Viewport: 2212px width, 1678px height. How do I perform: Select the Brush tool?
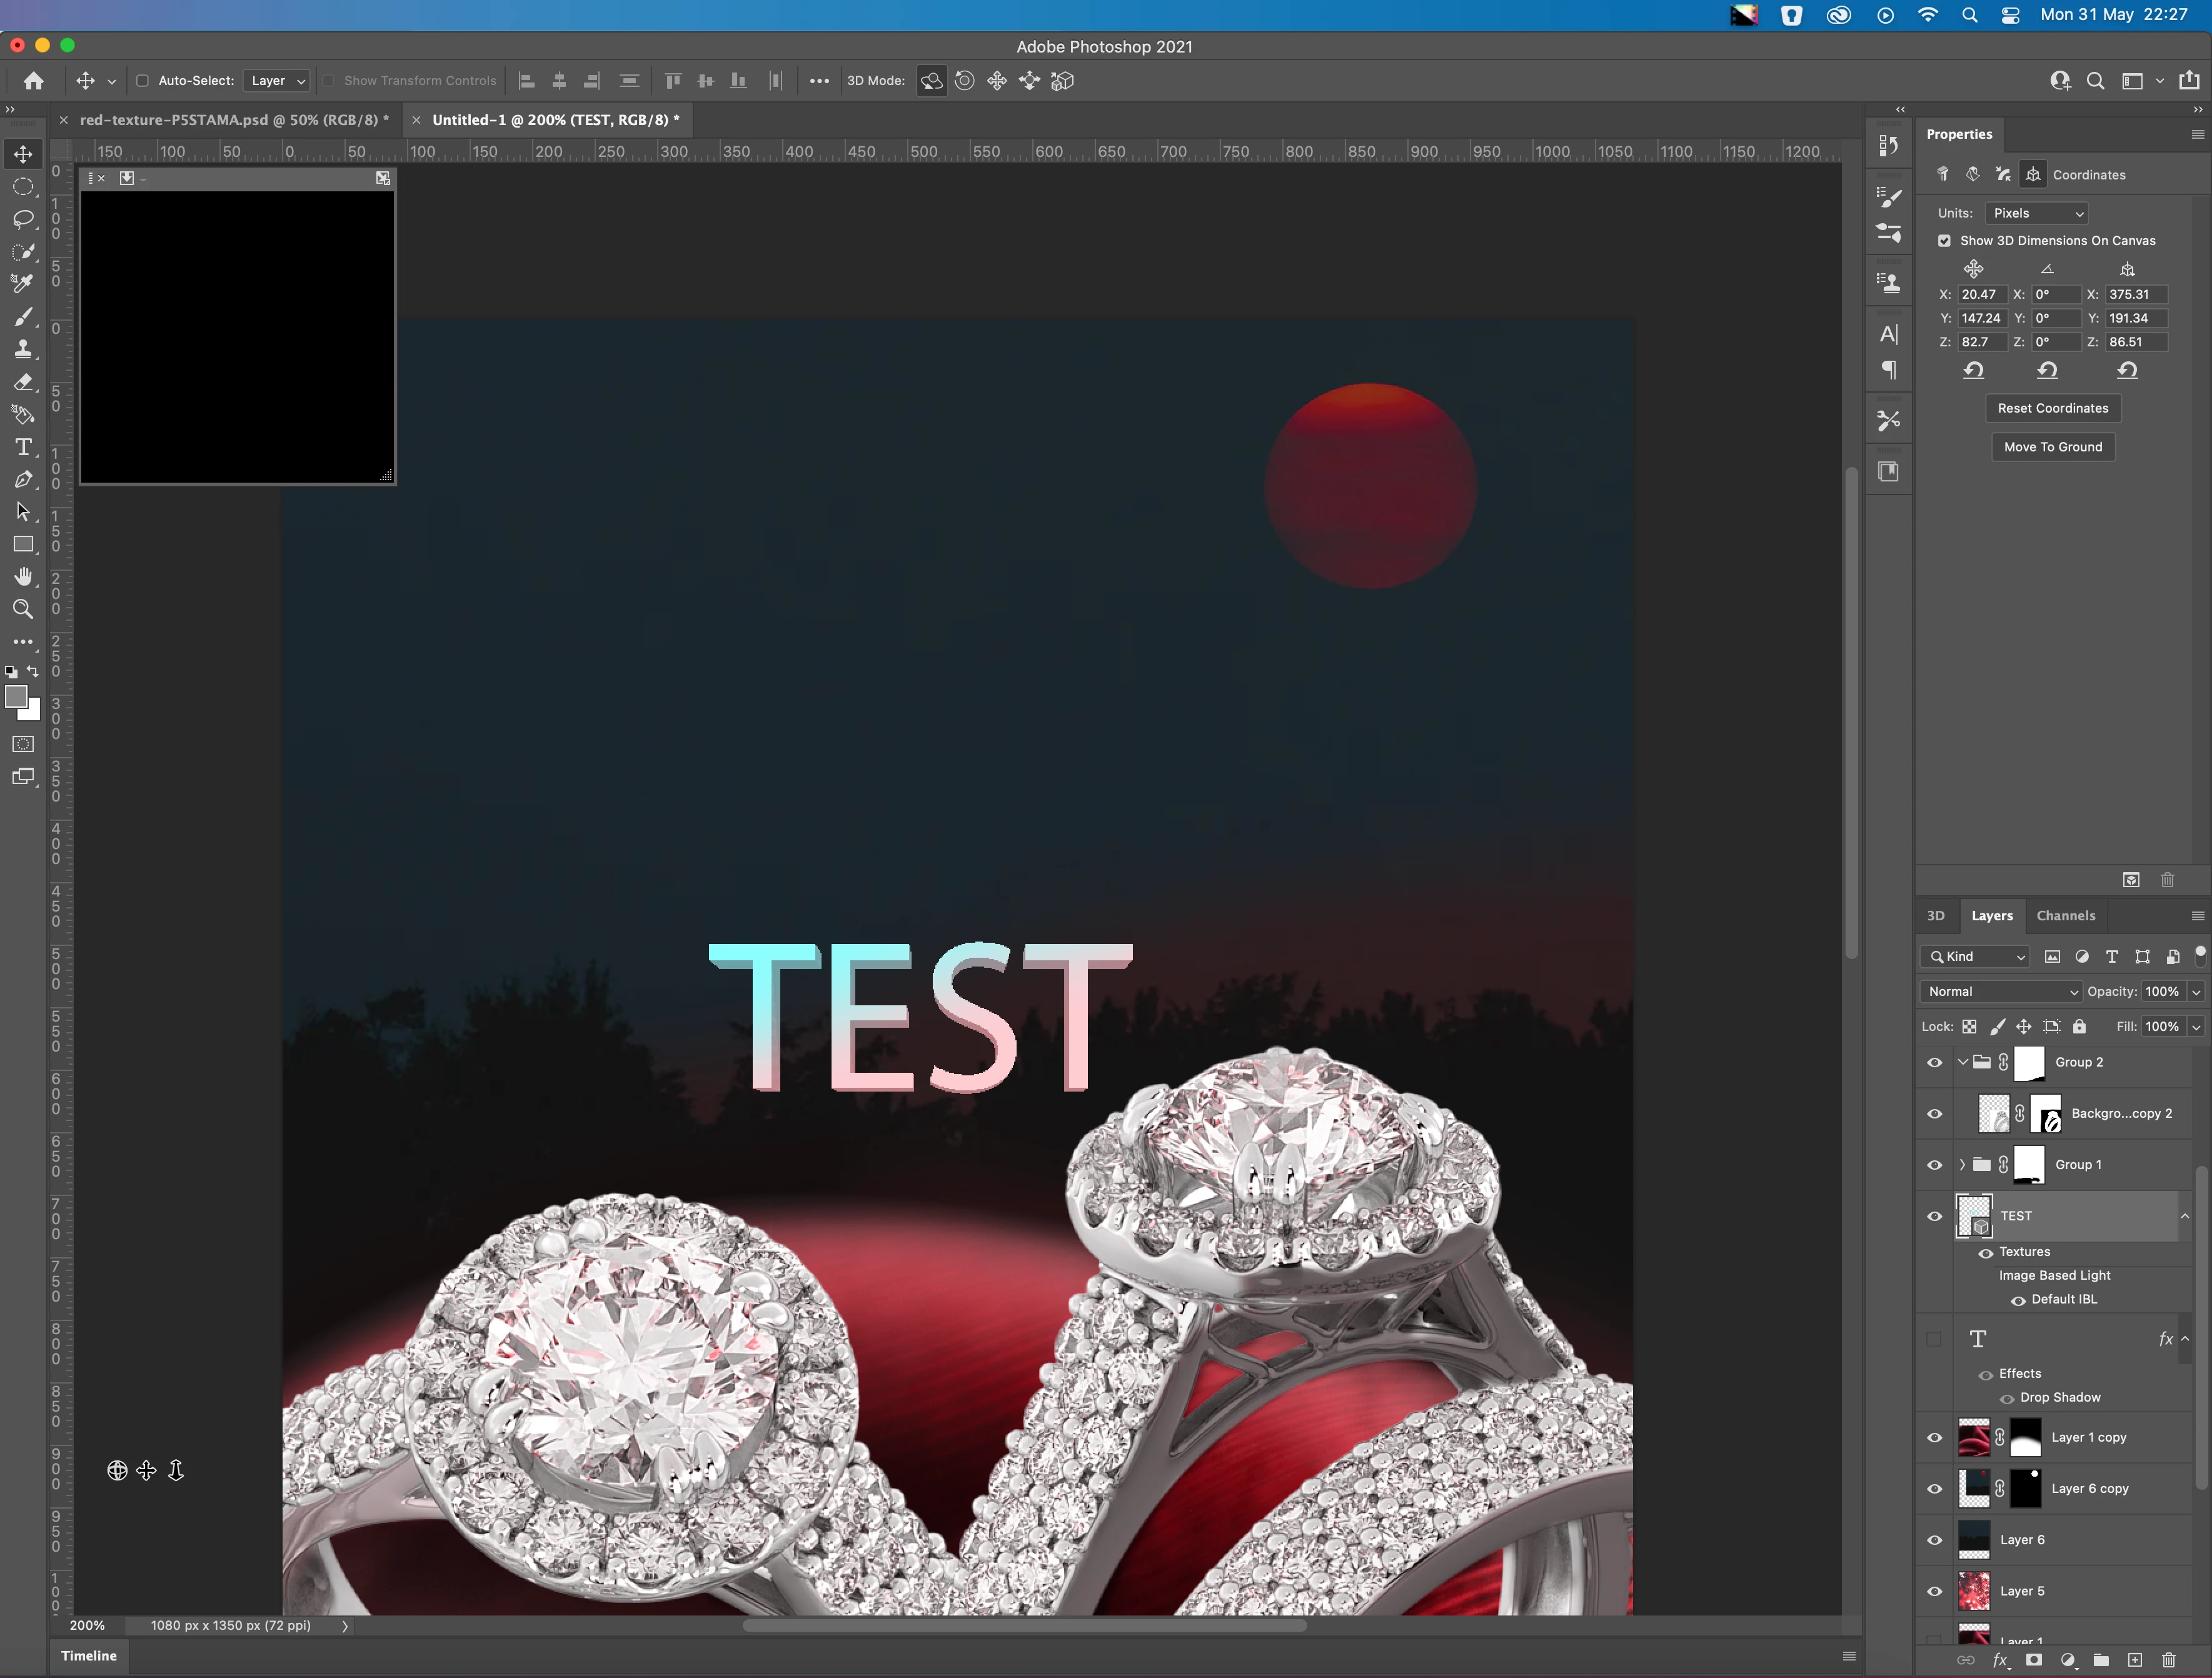[23, 317]
